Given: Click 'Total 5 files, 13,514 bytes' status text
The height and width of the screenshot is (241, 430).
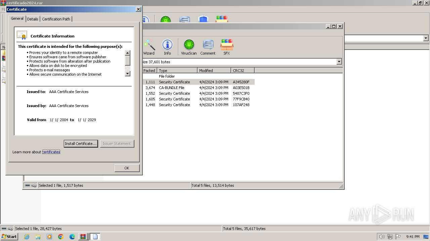Looking at the screenshot, I should click(213, 185).
